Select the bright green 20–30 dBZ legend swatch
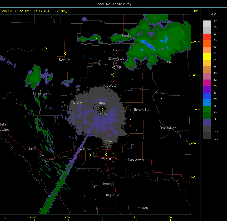The width and height of the screenshot is (227, 221). 207,109
